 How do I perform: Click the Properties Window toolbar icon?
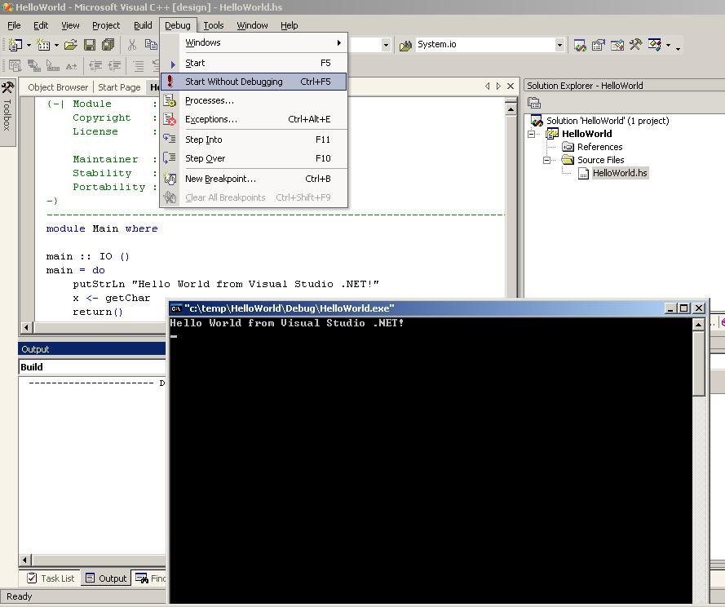click(x=599, y=45)
